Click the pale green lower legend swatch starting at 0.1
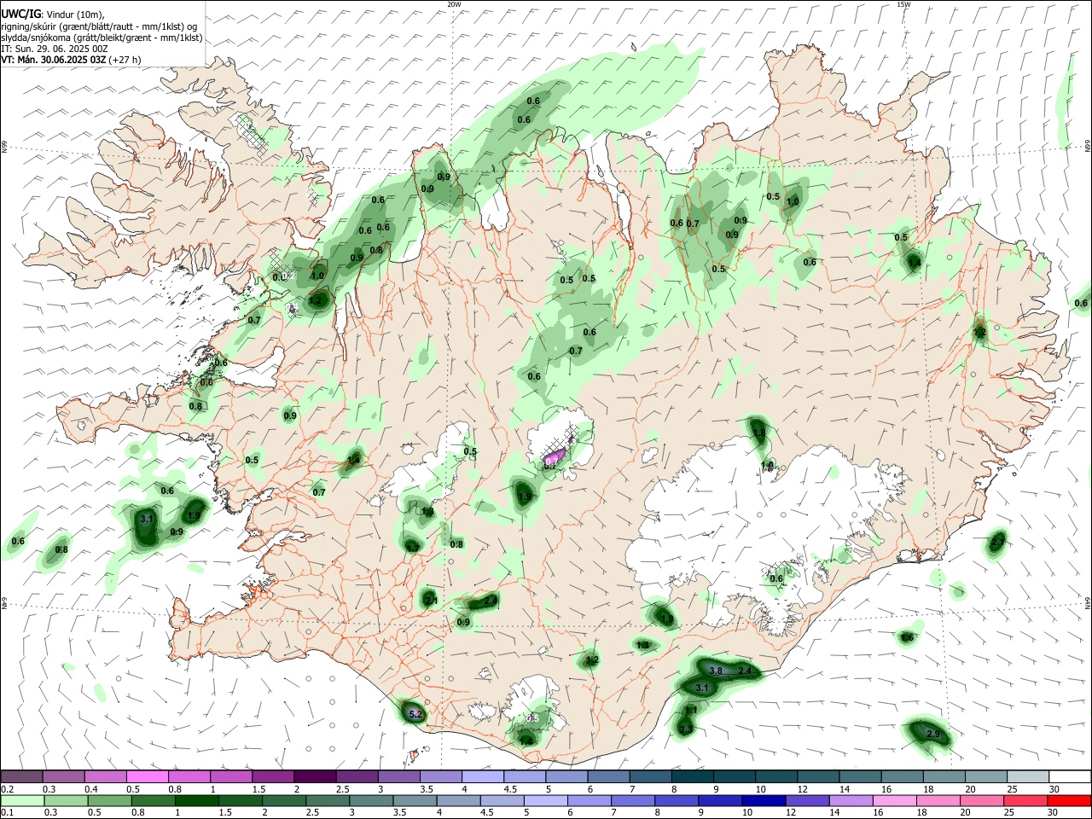 tap(21, 800)
